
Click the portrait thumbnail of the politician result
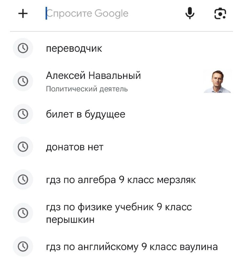point(217,81)
